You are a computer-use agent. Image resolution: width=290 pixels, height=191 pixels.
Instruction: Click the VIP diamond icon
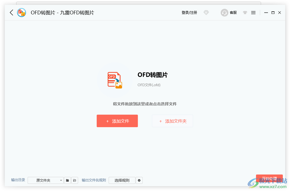tap(206, 13)
